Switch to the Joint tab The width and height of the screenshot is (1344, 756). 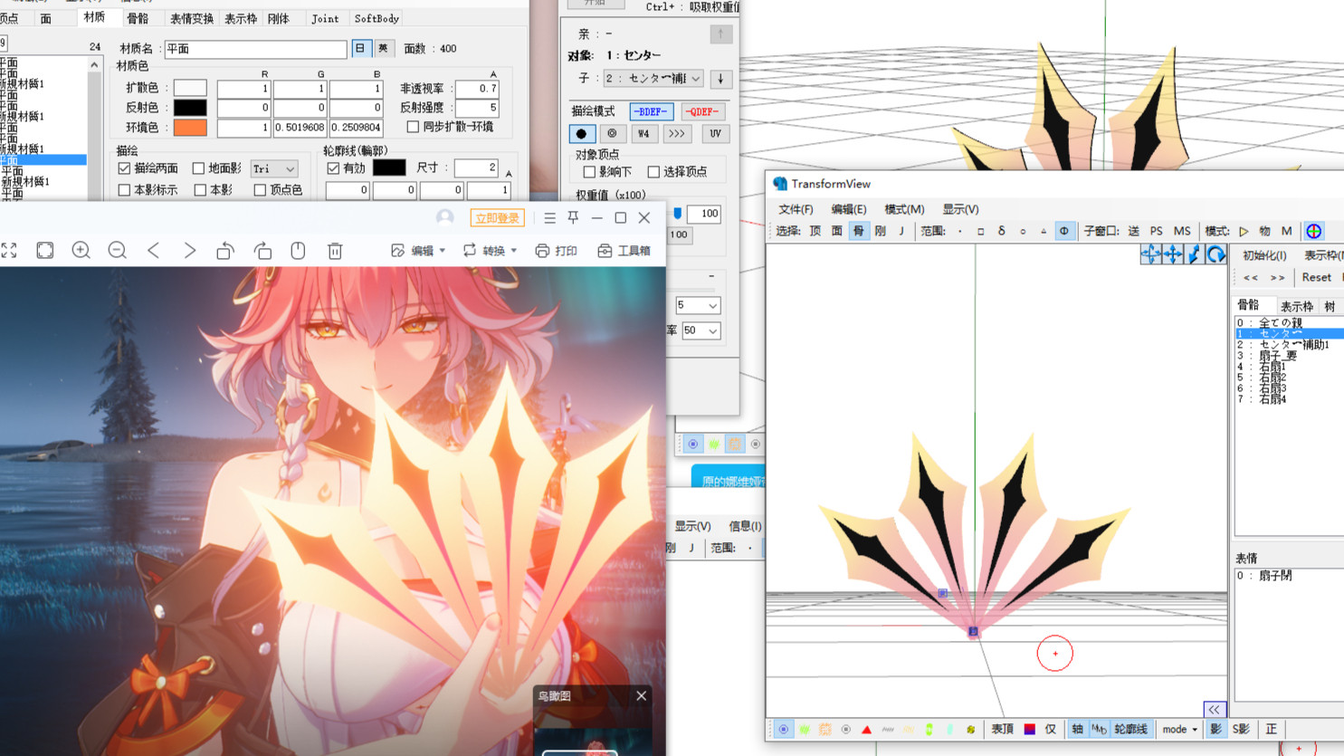[324, 18]
